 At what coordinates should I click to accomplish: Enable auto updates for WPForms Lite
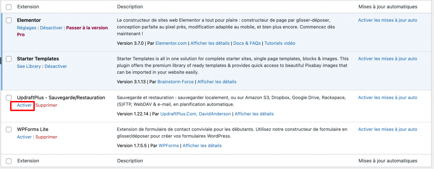pyautogui.click(x=387, y=130)
